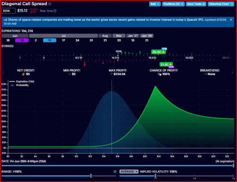This screenshot has height=182, width=237.
Task: Choose the Jul 24 expiration date
Action: pos(77,40)
